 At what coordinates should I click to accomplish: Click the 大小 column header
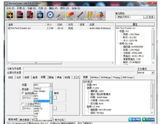[51, 24]
